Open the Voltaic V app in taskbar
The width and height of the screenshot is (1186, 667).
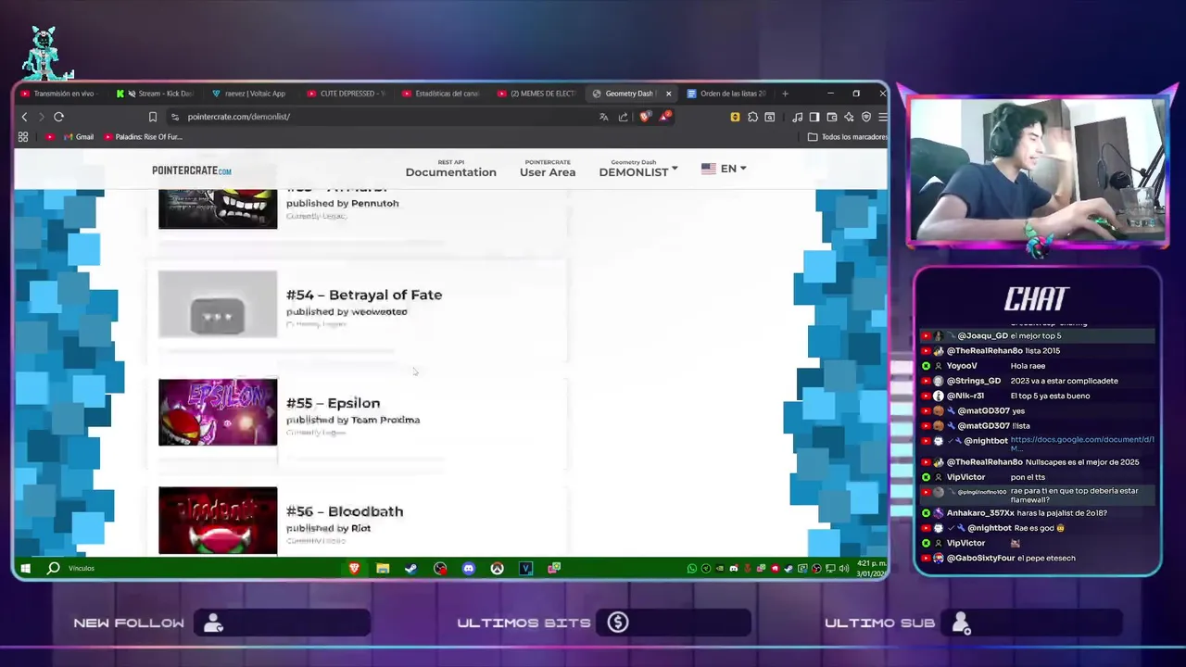coord(526,568)
